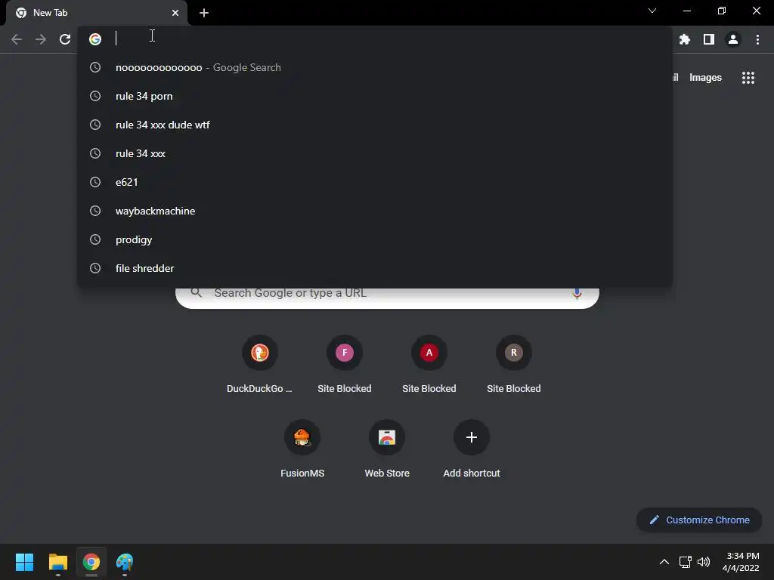Click the clock icon beside 'waybackmachine'
This screenshot has height=580, width=774.
[x=95, y=211]
